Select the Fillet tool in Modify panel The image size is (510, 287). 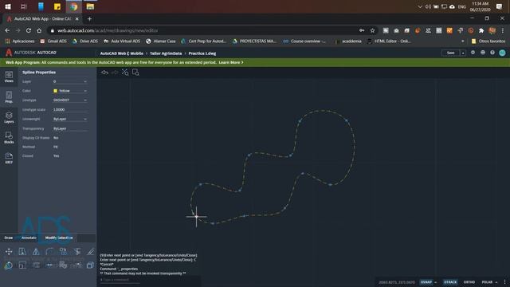tap(49, 251)
